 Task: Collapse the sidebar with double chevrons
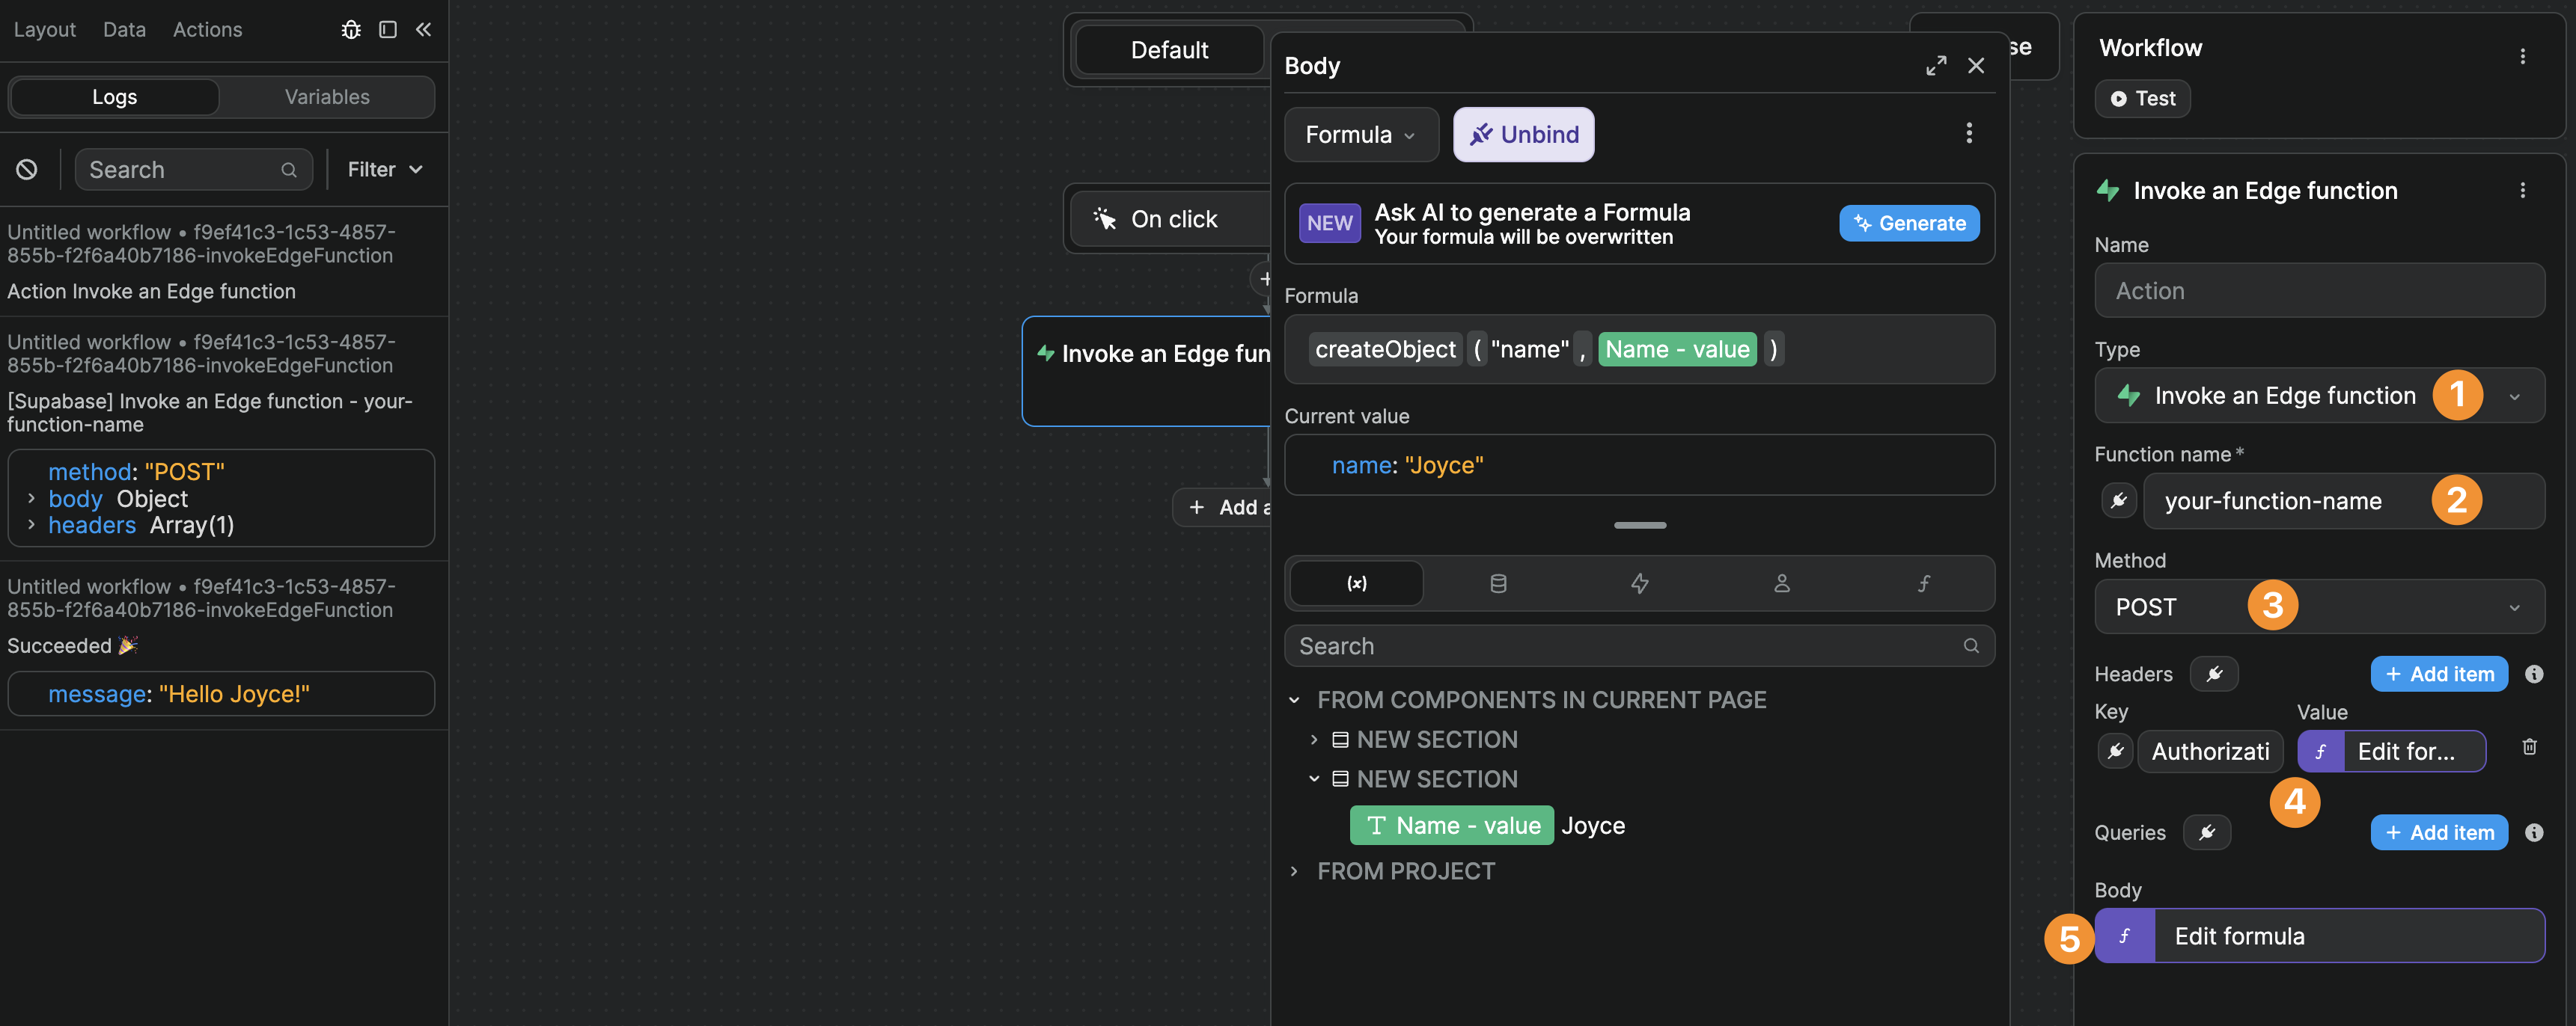coord(423,30)
